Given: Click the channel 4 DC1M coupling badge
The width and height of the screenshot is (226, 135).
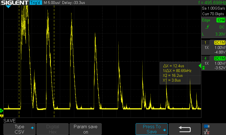Looking at the screenshot, I should pos(220,58).
